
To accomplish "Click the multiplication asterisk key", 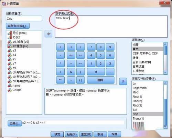I will [60, 63].
